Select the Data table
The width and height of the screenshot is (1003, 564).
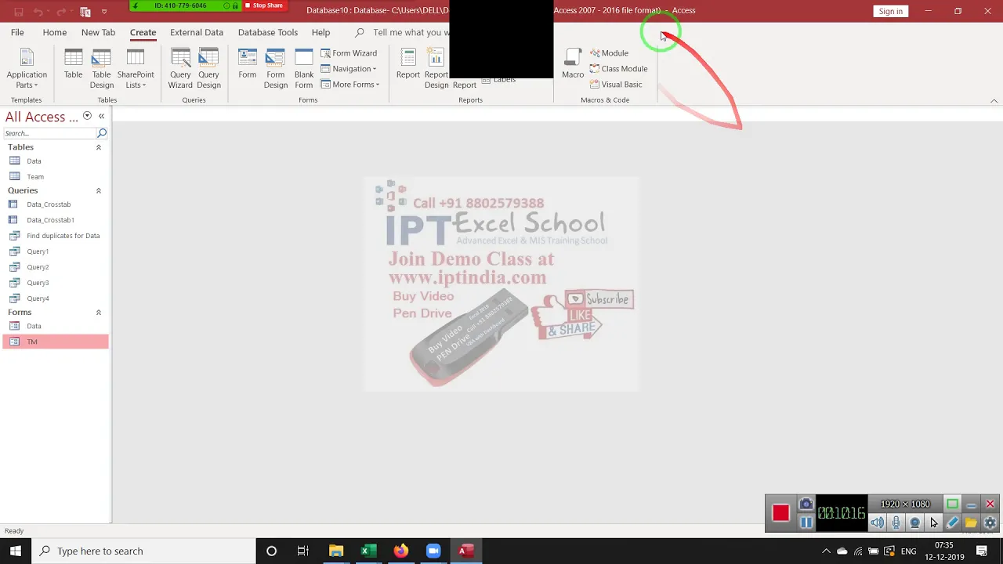pyautogui.click(x=55, y=161)
